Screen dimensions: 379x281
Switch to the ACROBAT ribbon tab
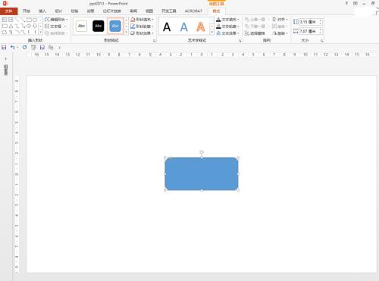click(x=193, y=11)
